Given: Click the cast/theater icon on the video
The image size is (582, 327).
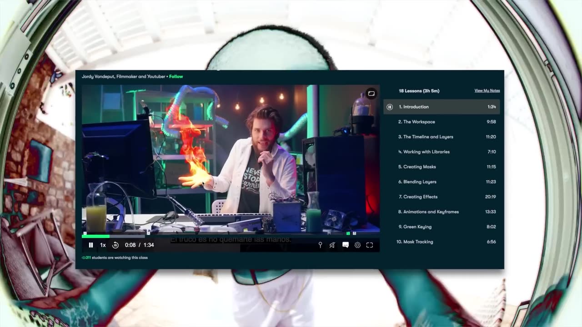Looking at the screenshot, I should click(x=371, y=94).
